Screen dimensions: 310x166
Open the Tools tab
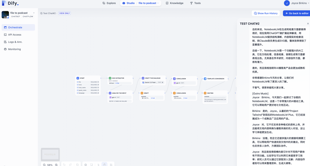tap(195, 3)
